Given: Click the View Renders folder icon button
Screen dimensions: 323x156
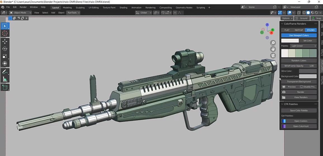Looking at the screenshot, I should click(284, 97).
